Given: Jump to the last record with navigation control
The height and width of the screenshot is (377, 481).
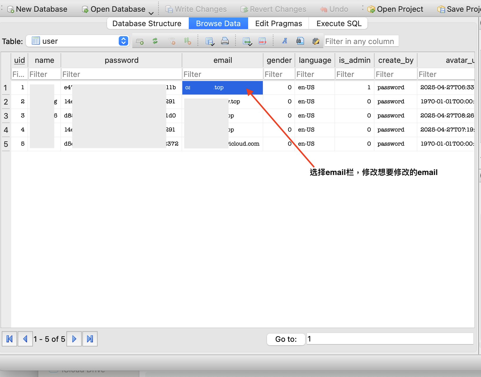Looking at the screenshot, I should [90, 339].
